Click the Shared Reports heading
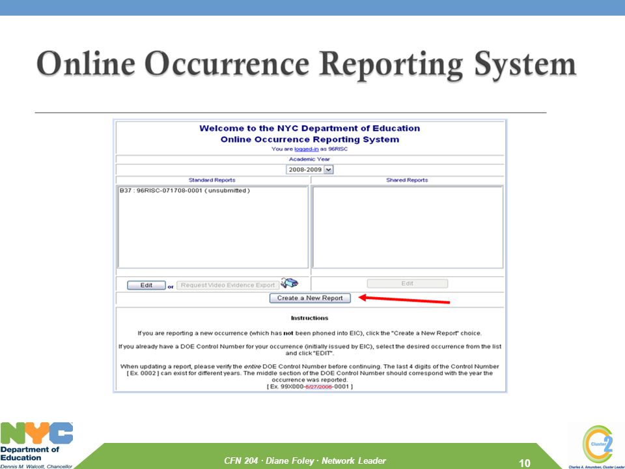Screen dimensions: 625x469 pos(407,180)
